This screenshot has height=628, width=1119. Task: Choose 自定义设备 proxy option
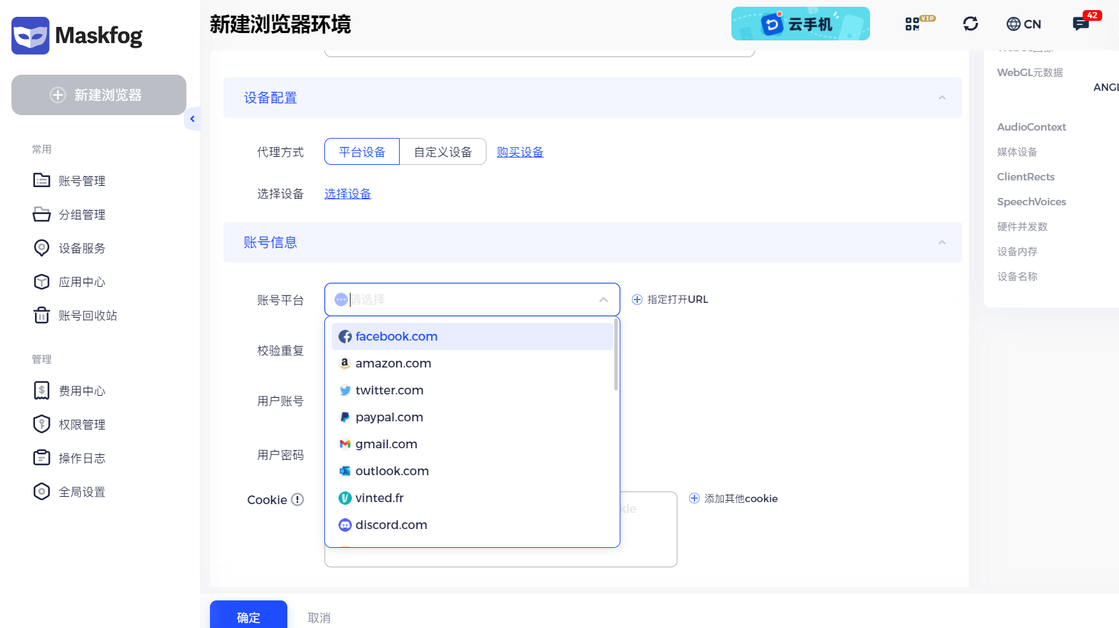pyautogui.click(x=443, y=151)
